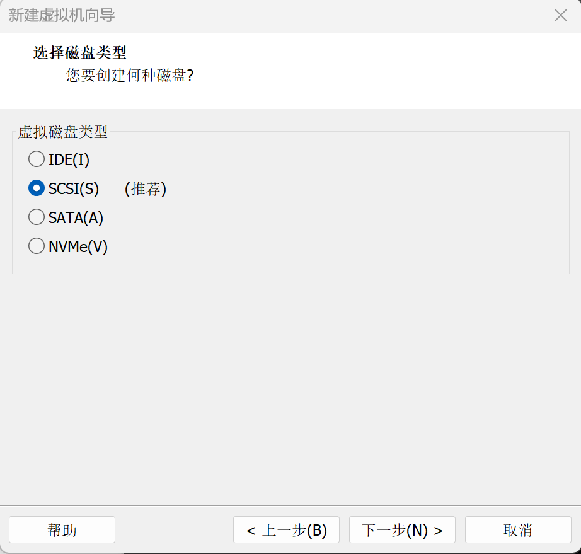Close the 新建虚拟机向导 dialog
581x554 pixels.
(561, 16)
